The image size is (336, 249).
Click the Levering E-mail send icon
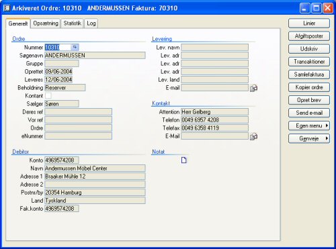click(x=253, y=88)
